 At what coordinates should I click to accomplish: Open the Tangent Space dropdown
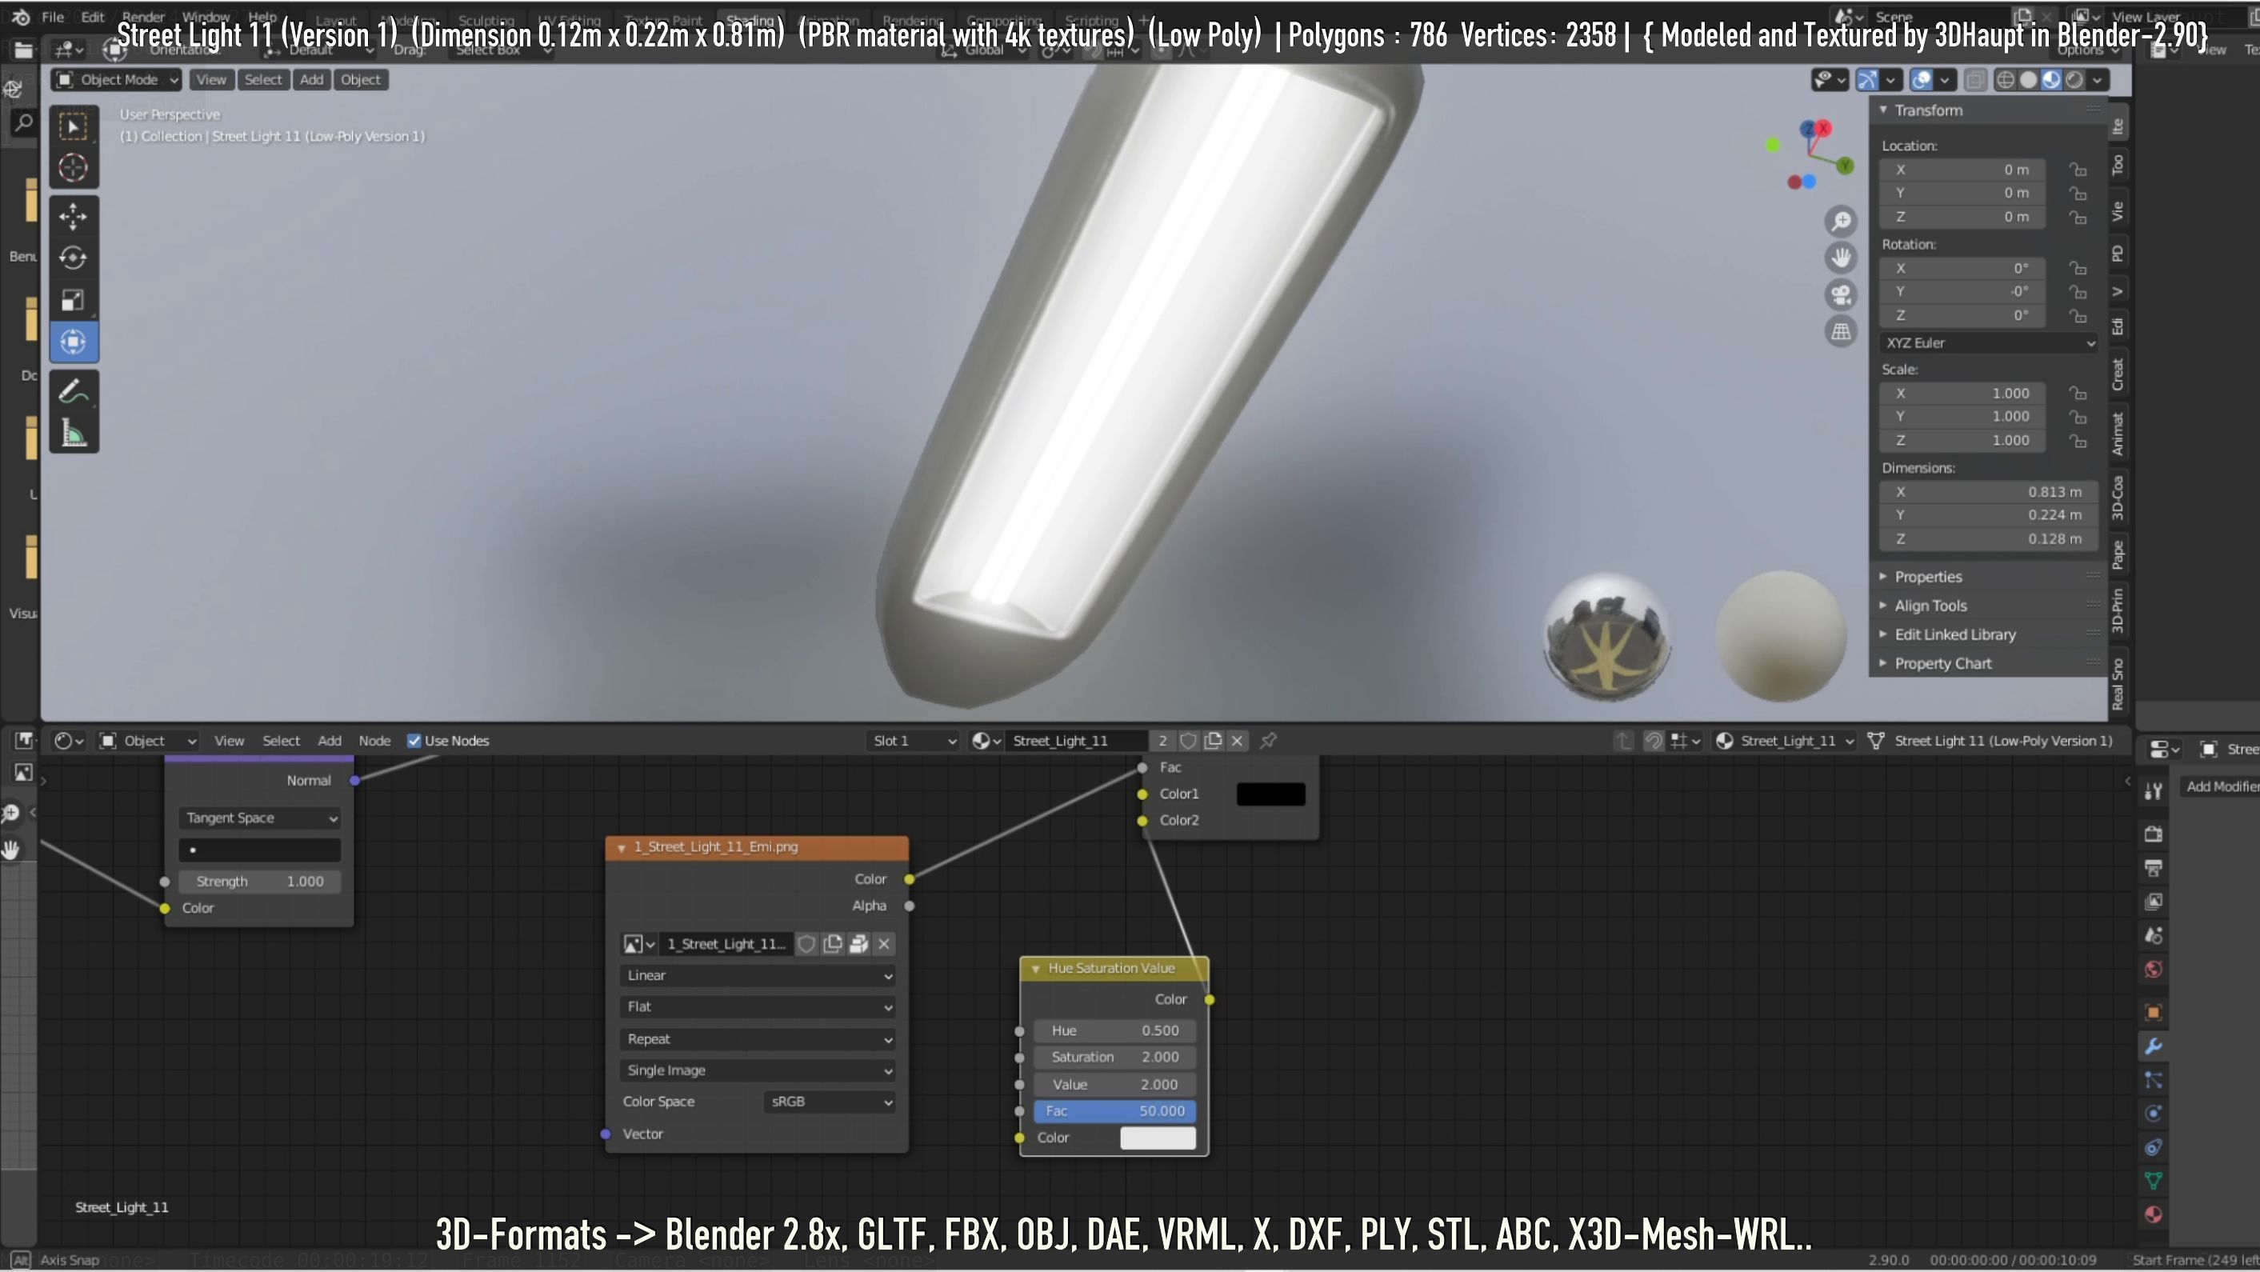(x=260, y=818)
